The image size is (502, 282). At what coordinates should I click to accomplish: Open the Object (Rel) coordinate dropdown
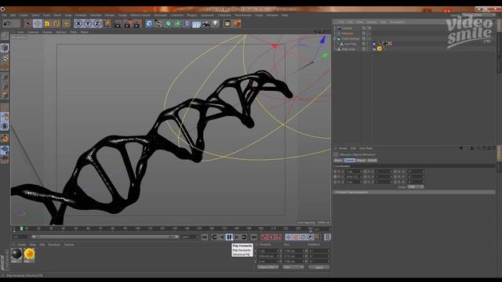click(268, 267)
